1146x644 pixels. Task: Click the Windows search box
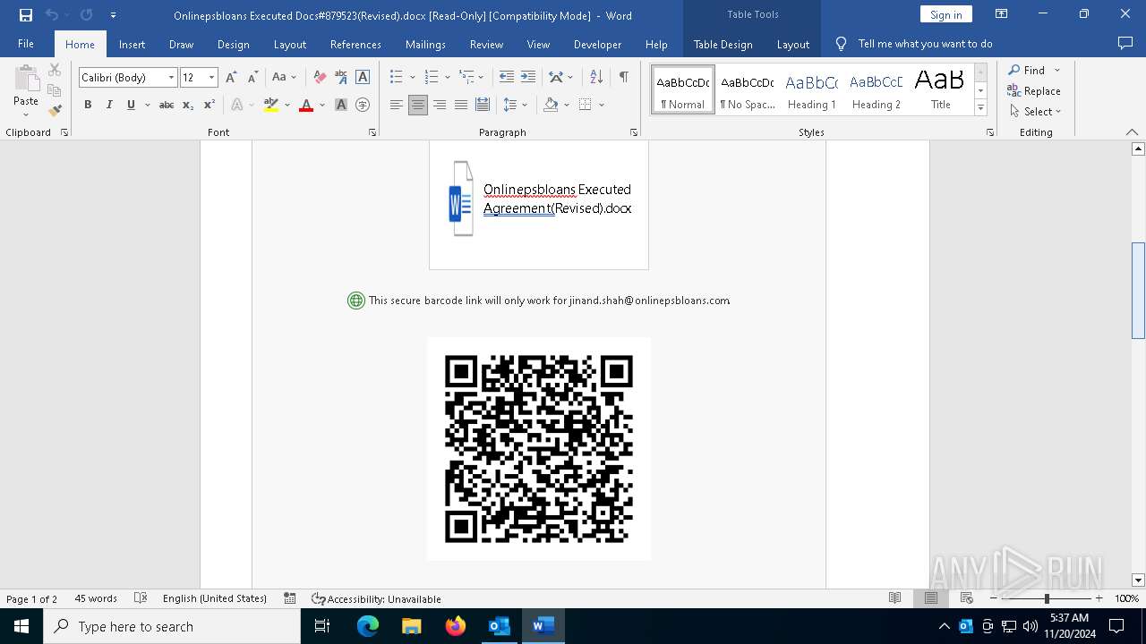tap(172, 626)
